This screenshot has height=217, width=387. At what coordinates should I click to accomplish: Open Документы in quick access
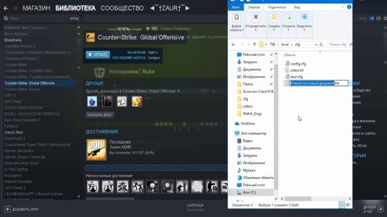click(252, 69)
